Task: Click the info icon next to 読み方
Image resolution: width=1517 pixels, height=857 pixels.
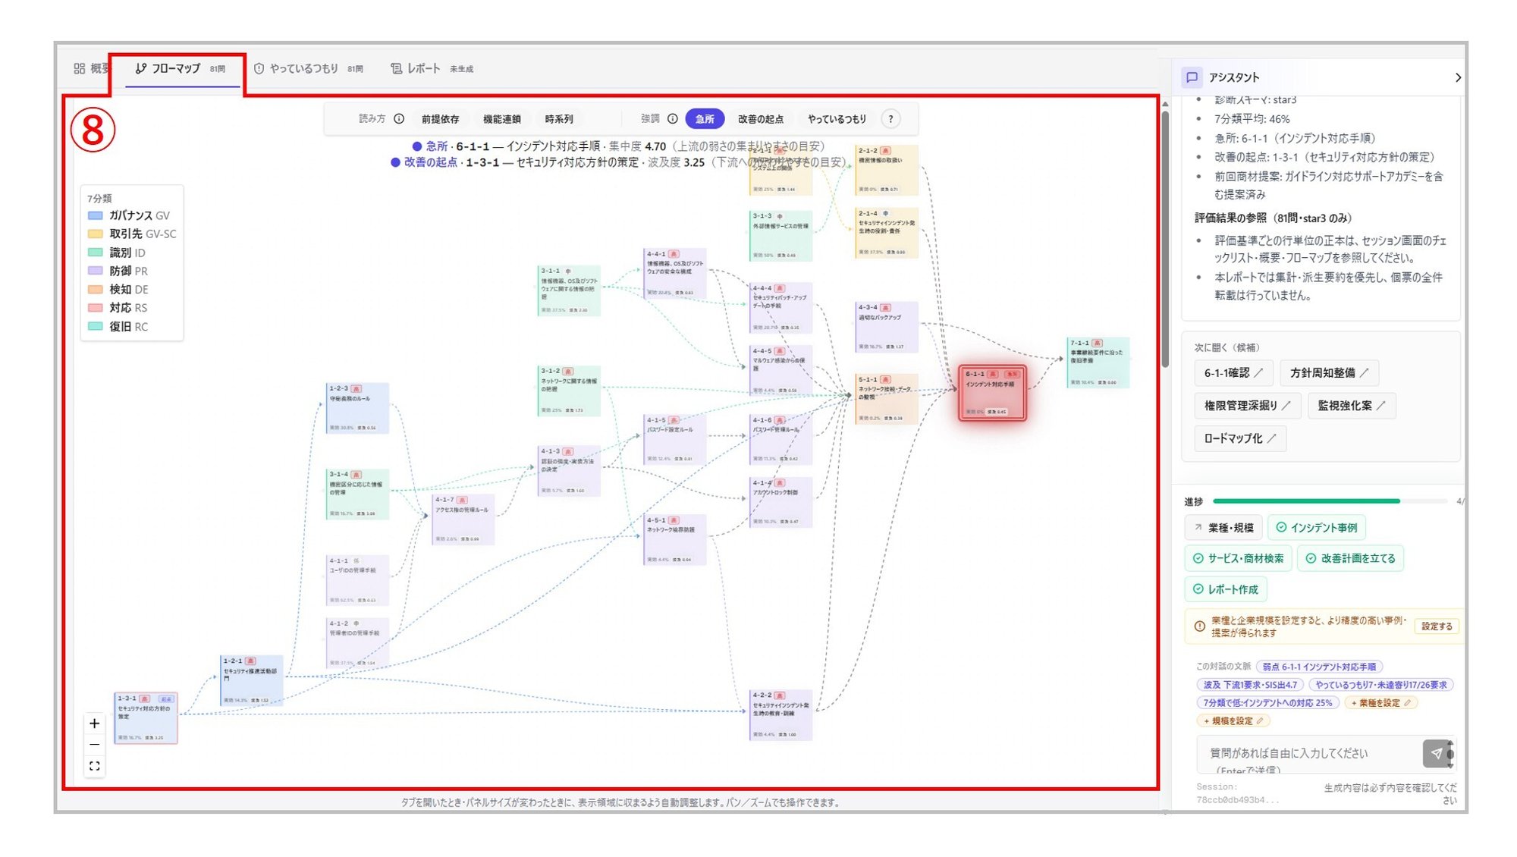Action: click(399, 119)
